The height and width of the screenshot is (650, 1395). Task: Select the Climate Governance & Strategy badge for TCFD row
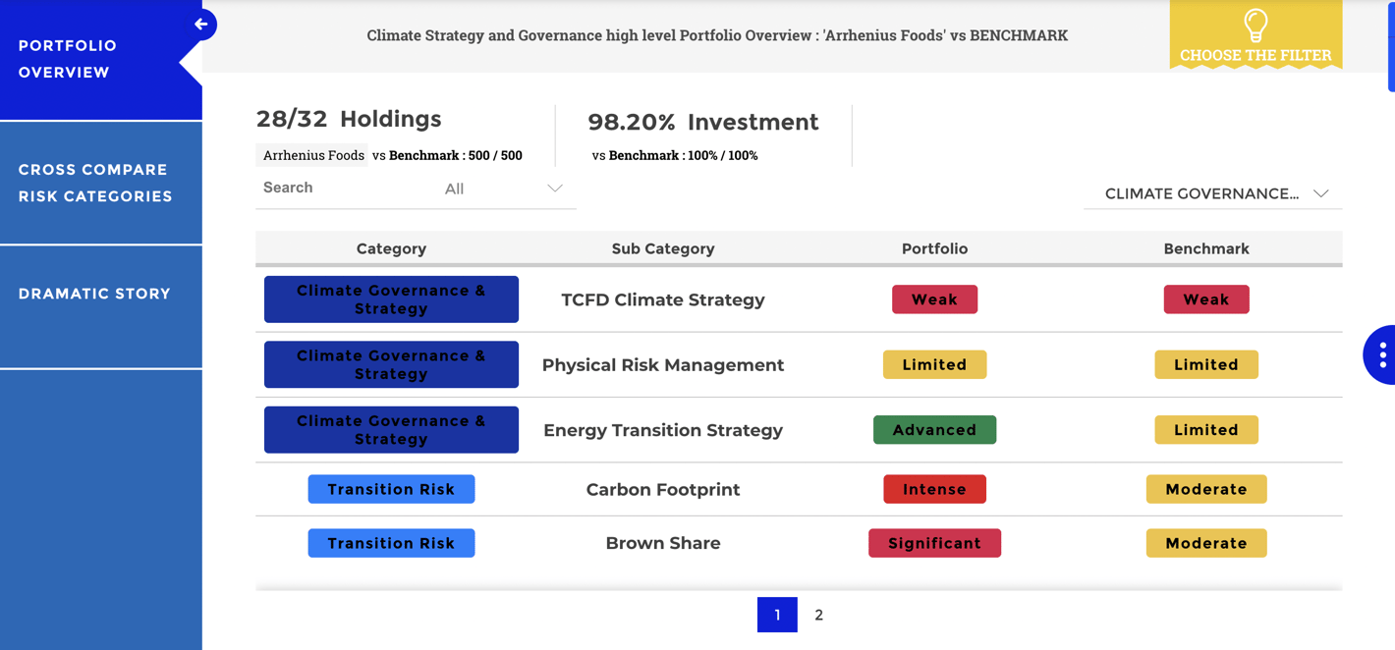(x=391, y=298)
